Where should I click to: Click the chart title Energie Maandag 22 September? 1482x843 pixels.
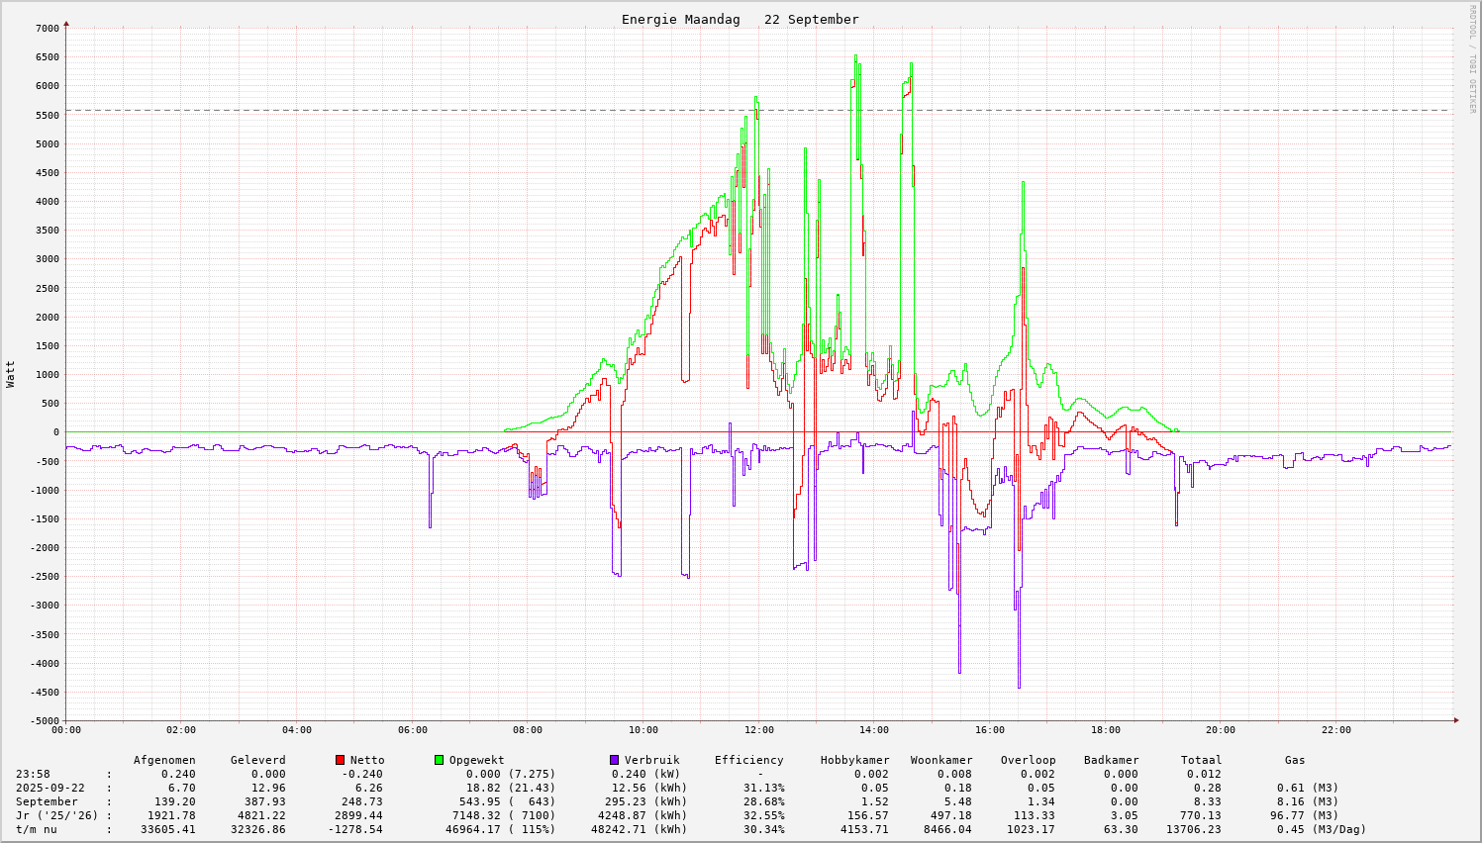(x=740, y=20)
